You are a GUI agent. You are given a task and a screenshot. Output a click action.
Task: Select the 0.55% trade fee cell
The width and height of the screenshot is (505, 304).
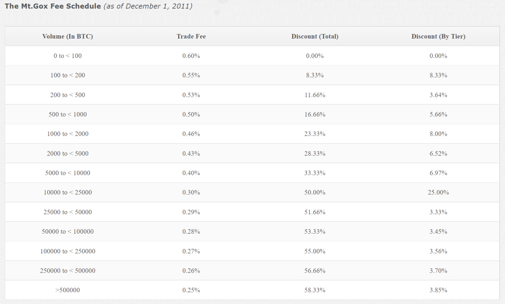191,75
